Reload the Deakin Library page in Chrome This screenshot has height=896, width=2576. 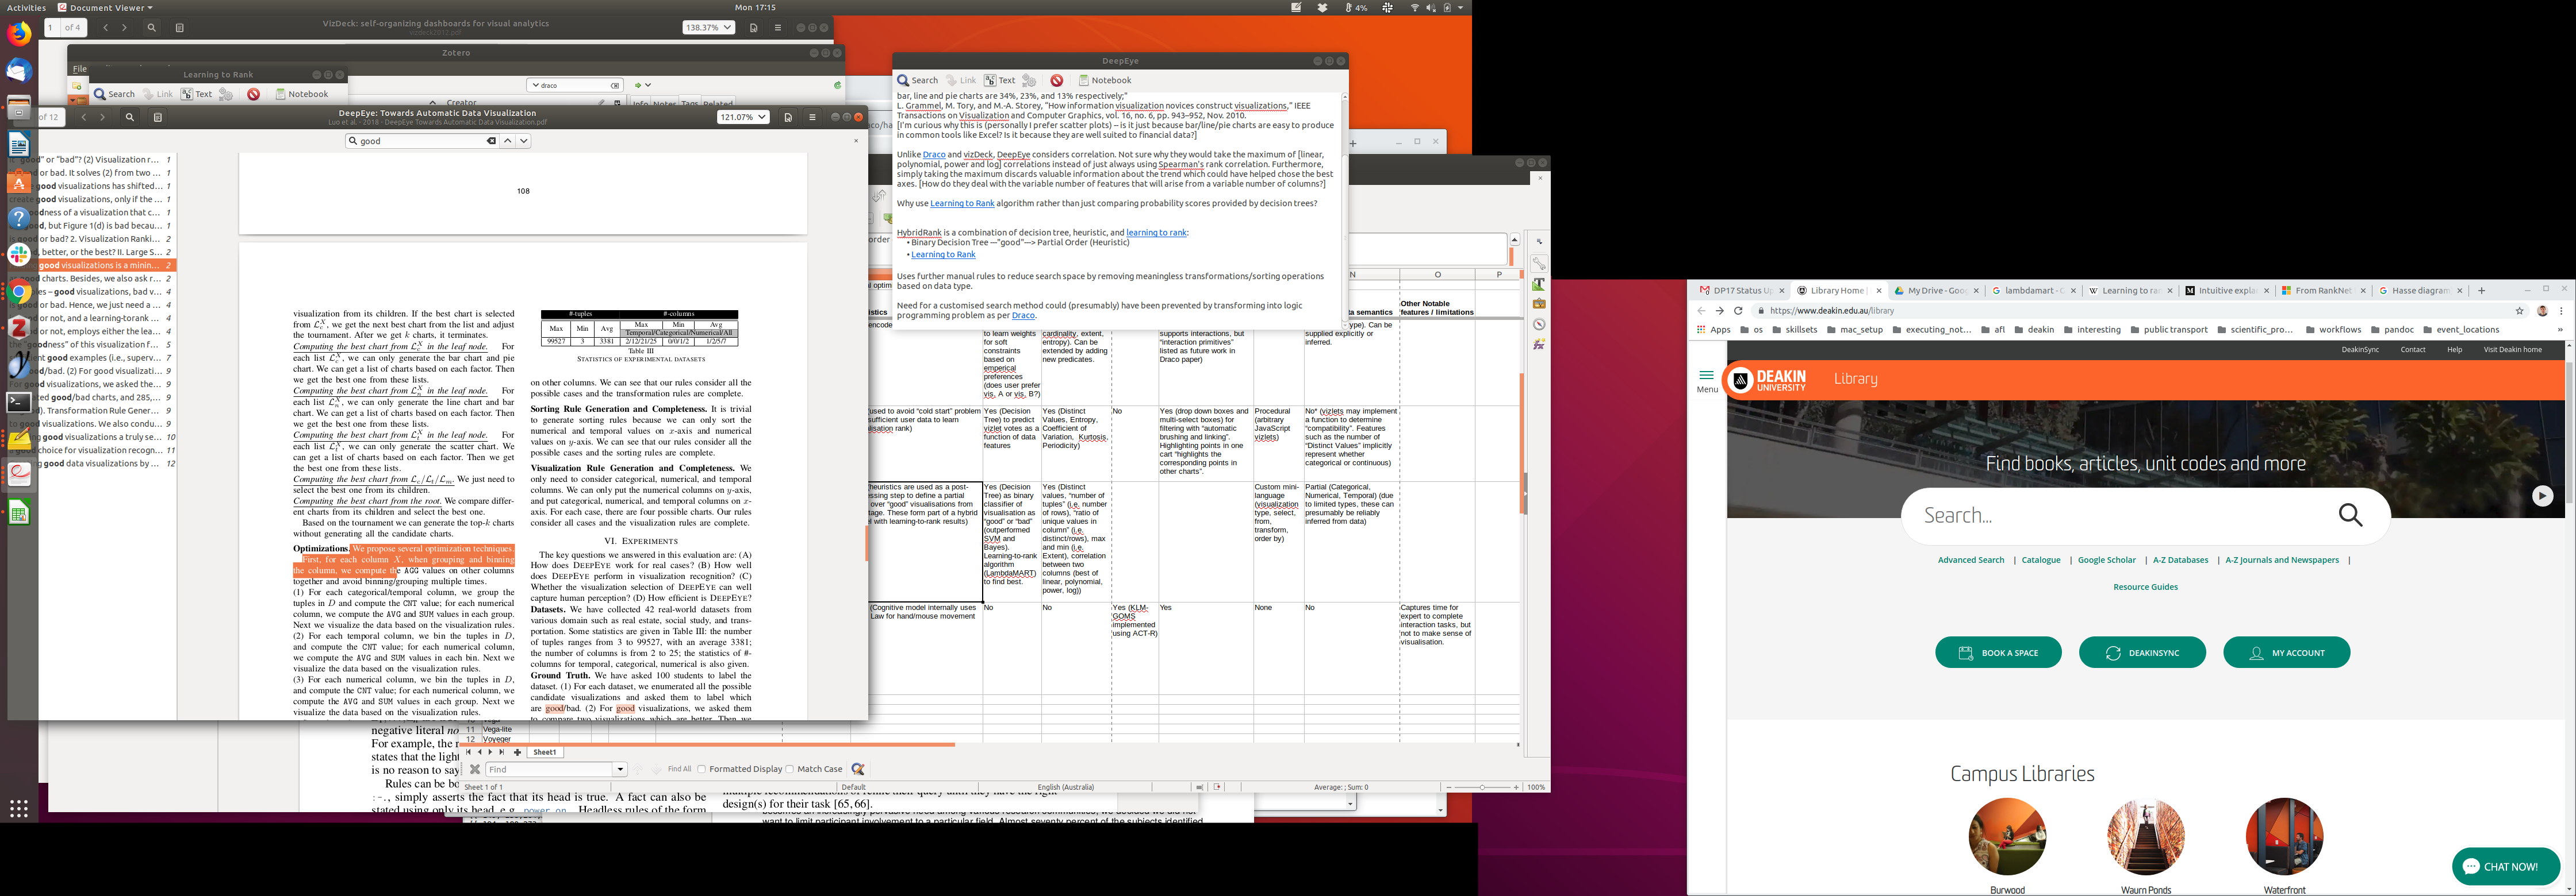[1738, 311]
